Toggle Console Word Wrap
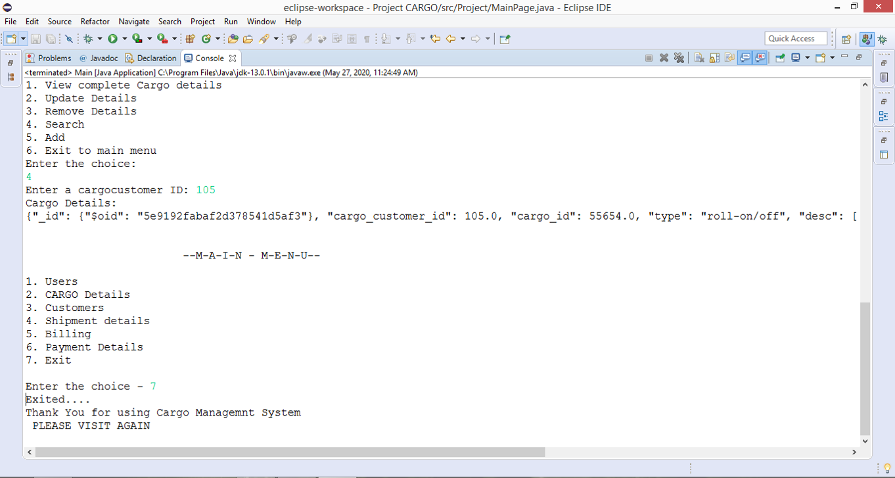 point(729,58)
